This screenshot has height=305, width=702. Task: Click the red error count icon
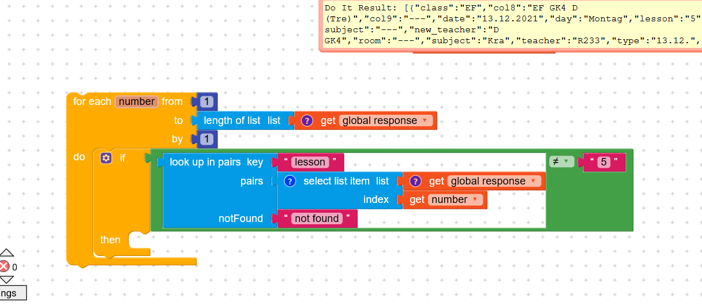pyautogui.click(x=5, y=266)
